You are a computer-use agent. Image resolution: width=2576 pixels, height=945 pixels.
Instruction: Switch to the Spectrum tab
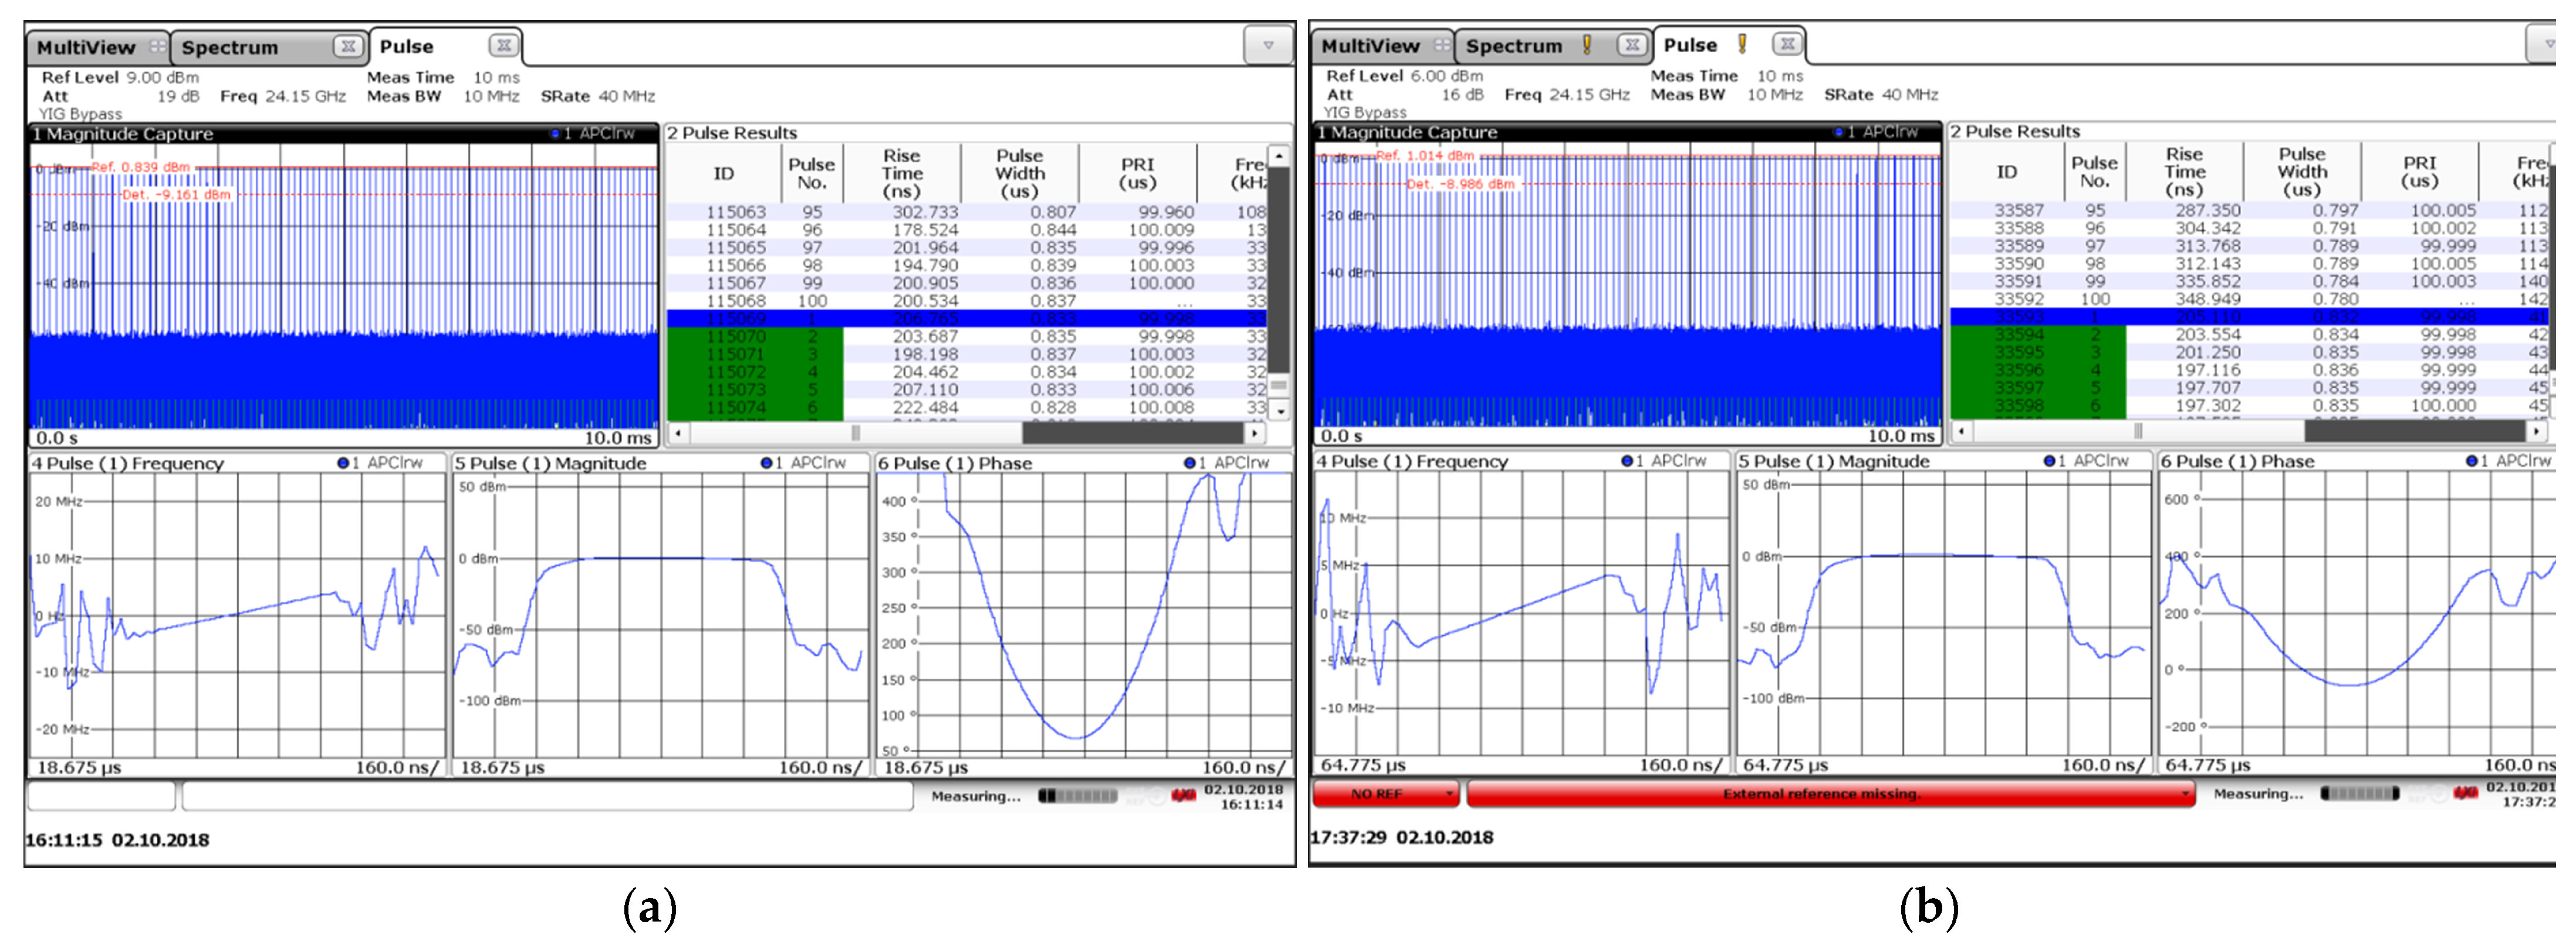[x=230, y=47]
